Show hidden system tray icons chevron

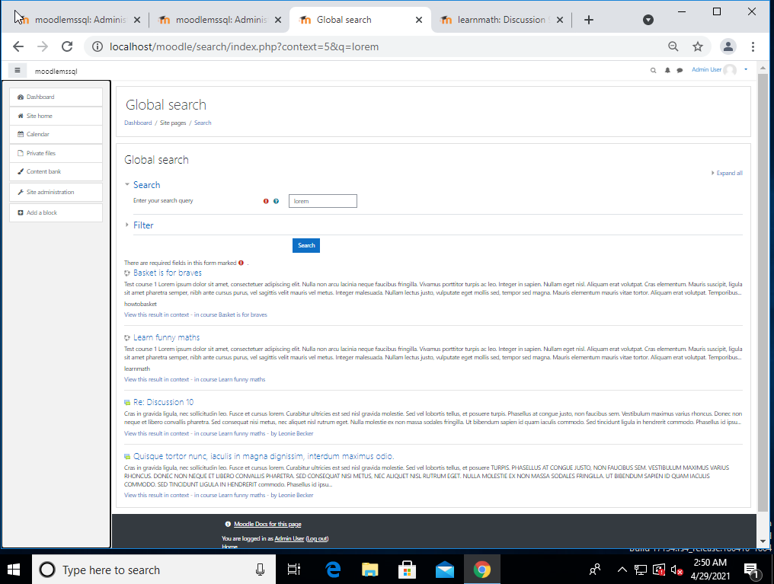pos(622,570)
